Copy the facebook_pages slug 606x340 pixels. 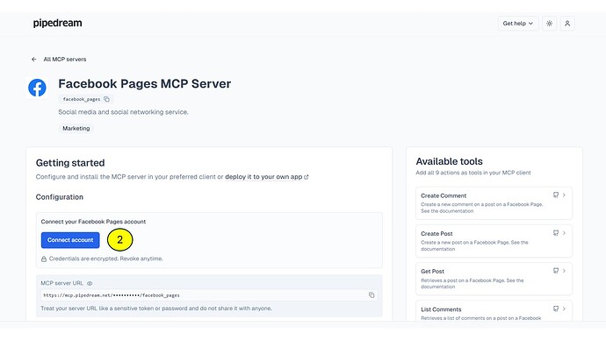(106, 99)
